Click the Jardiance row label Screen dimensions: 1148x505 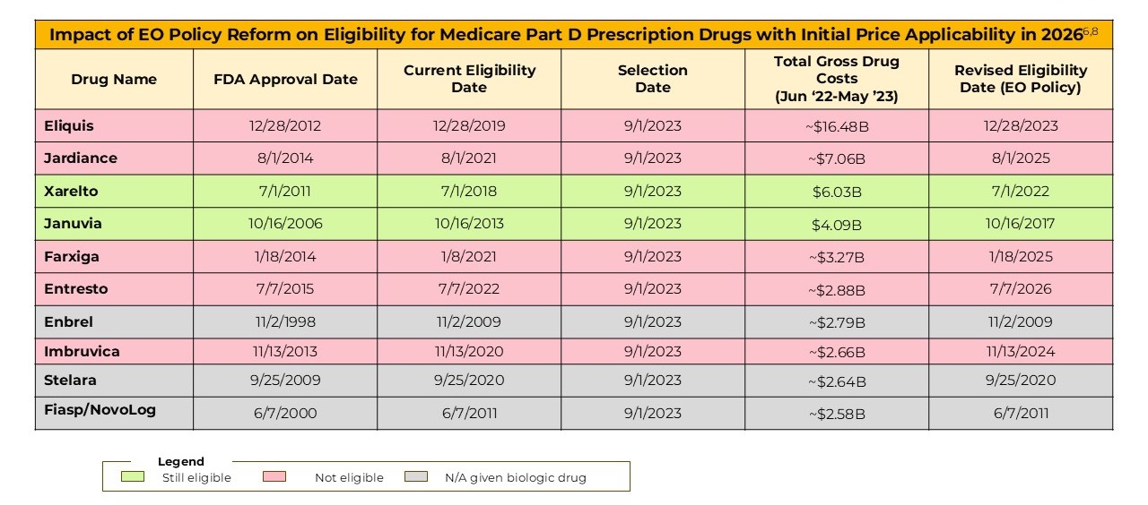click(81, 158)
